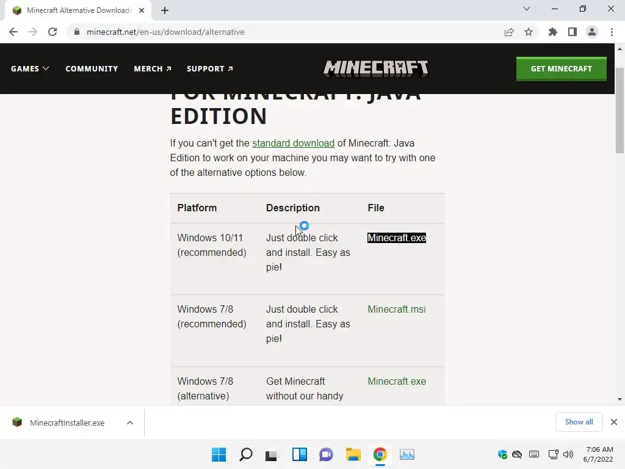Viewport: 625px width, 469px height.
Task: Open Task View on the taskbar
Action: (x=272, y=454)
